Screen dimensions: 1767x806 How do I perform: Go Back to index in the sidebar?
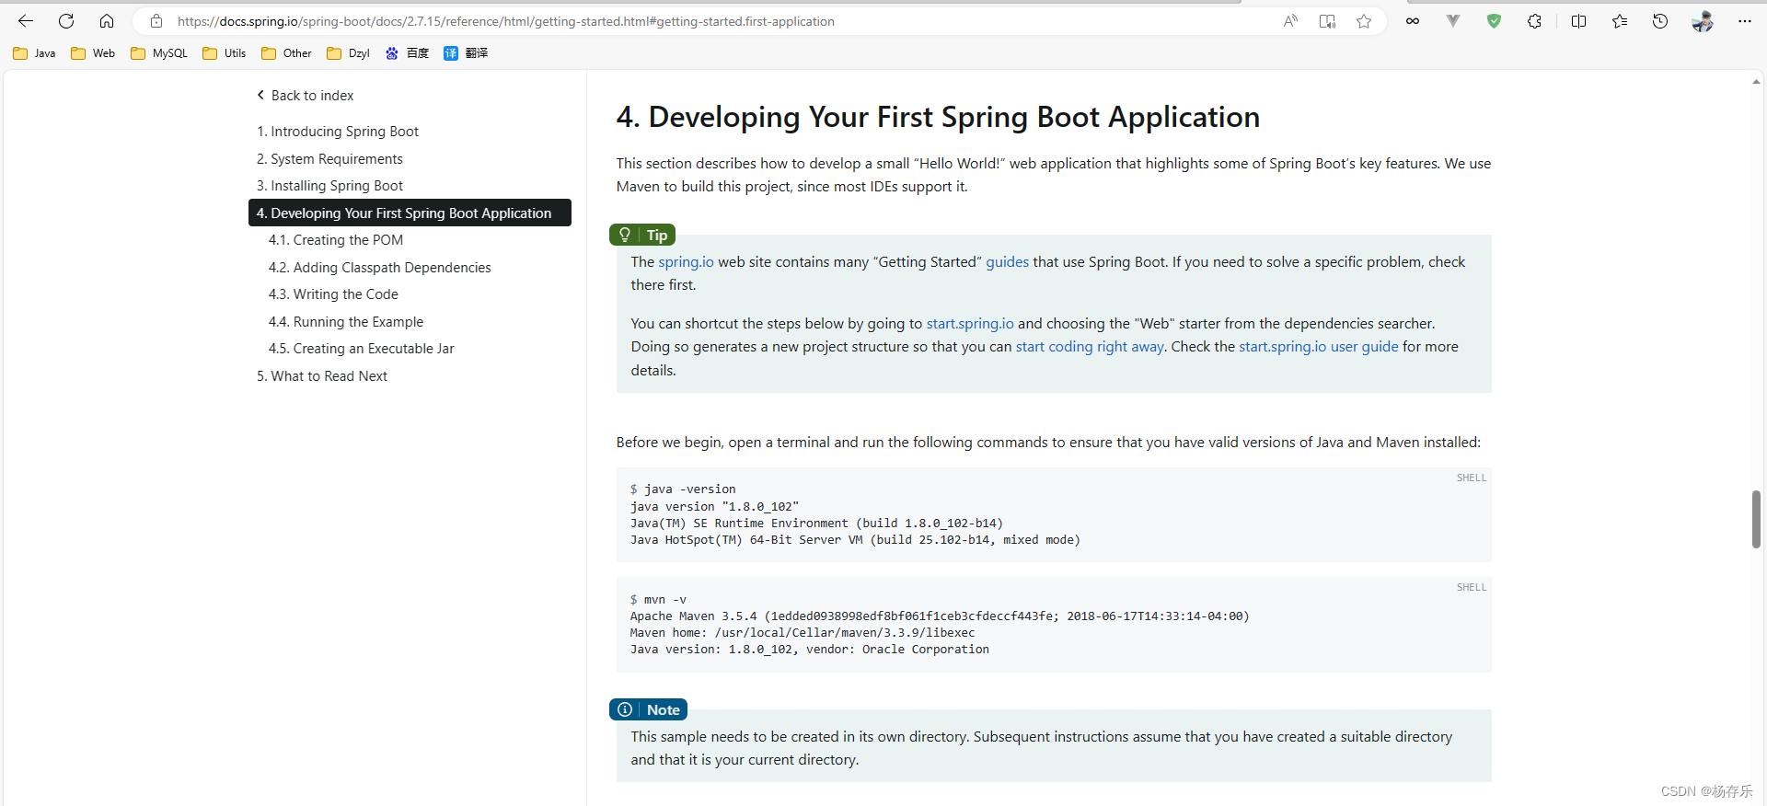click(x=305, y=96)
